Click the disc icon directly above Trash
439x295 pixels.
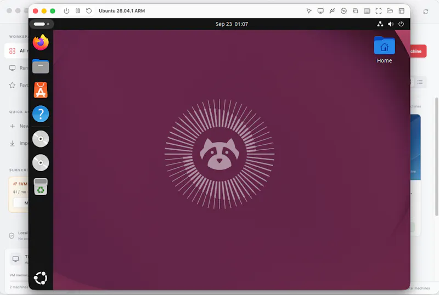41,163
